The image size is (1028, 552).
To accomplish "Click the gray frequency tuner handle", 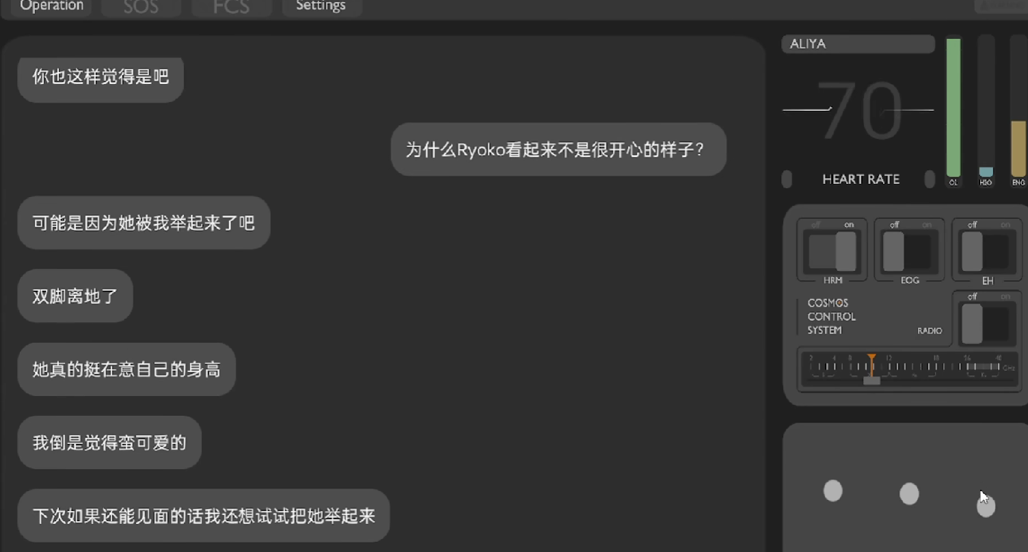I will click(x=871, y=381).
